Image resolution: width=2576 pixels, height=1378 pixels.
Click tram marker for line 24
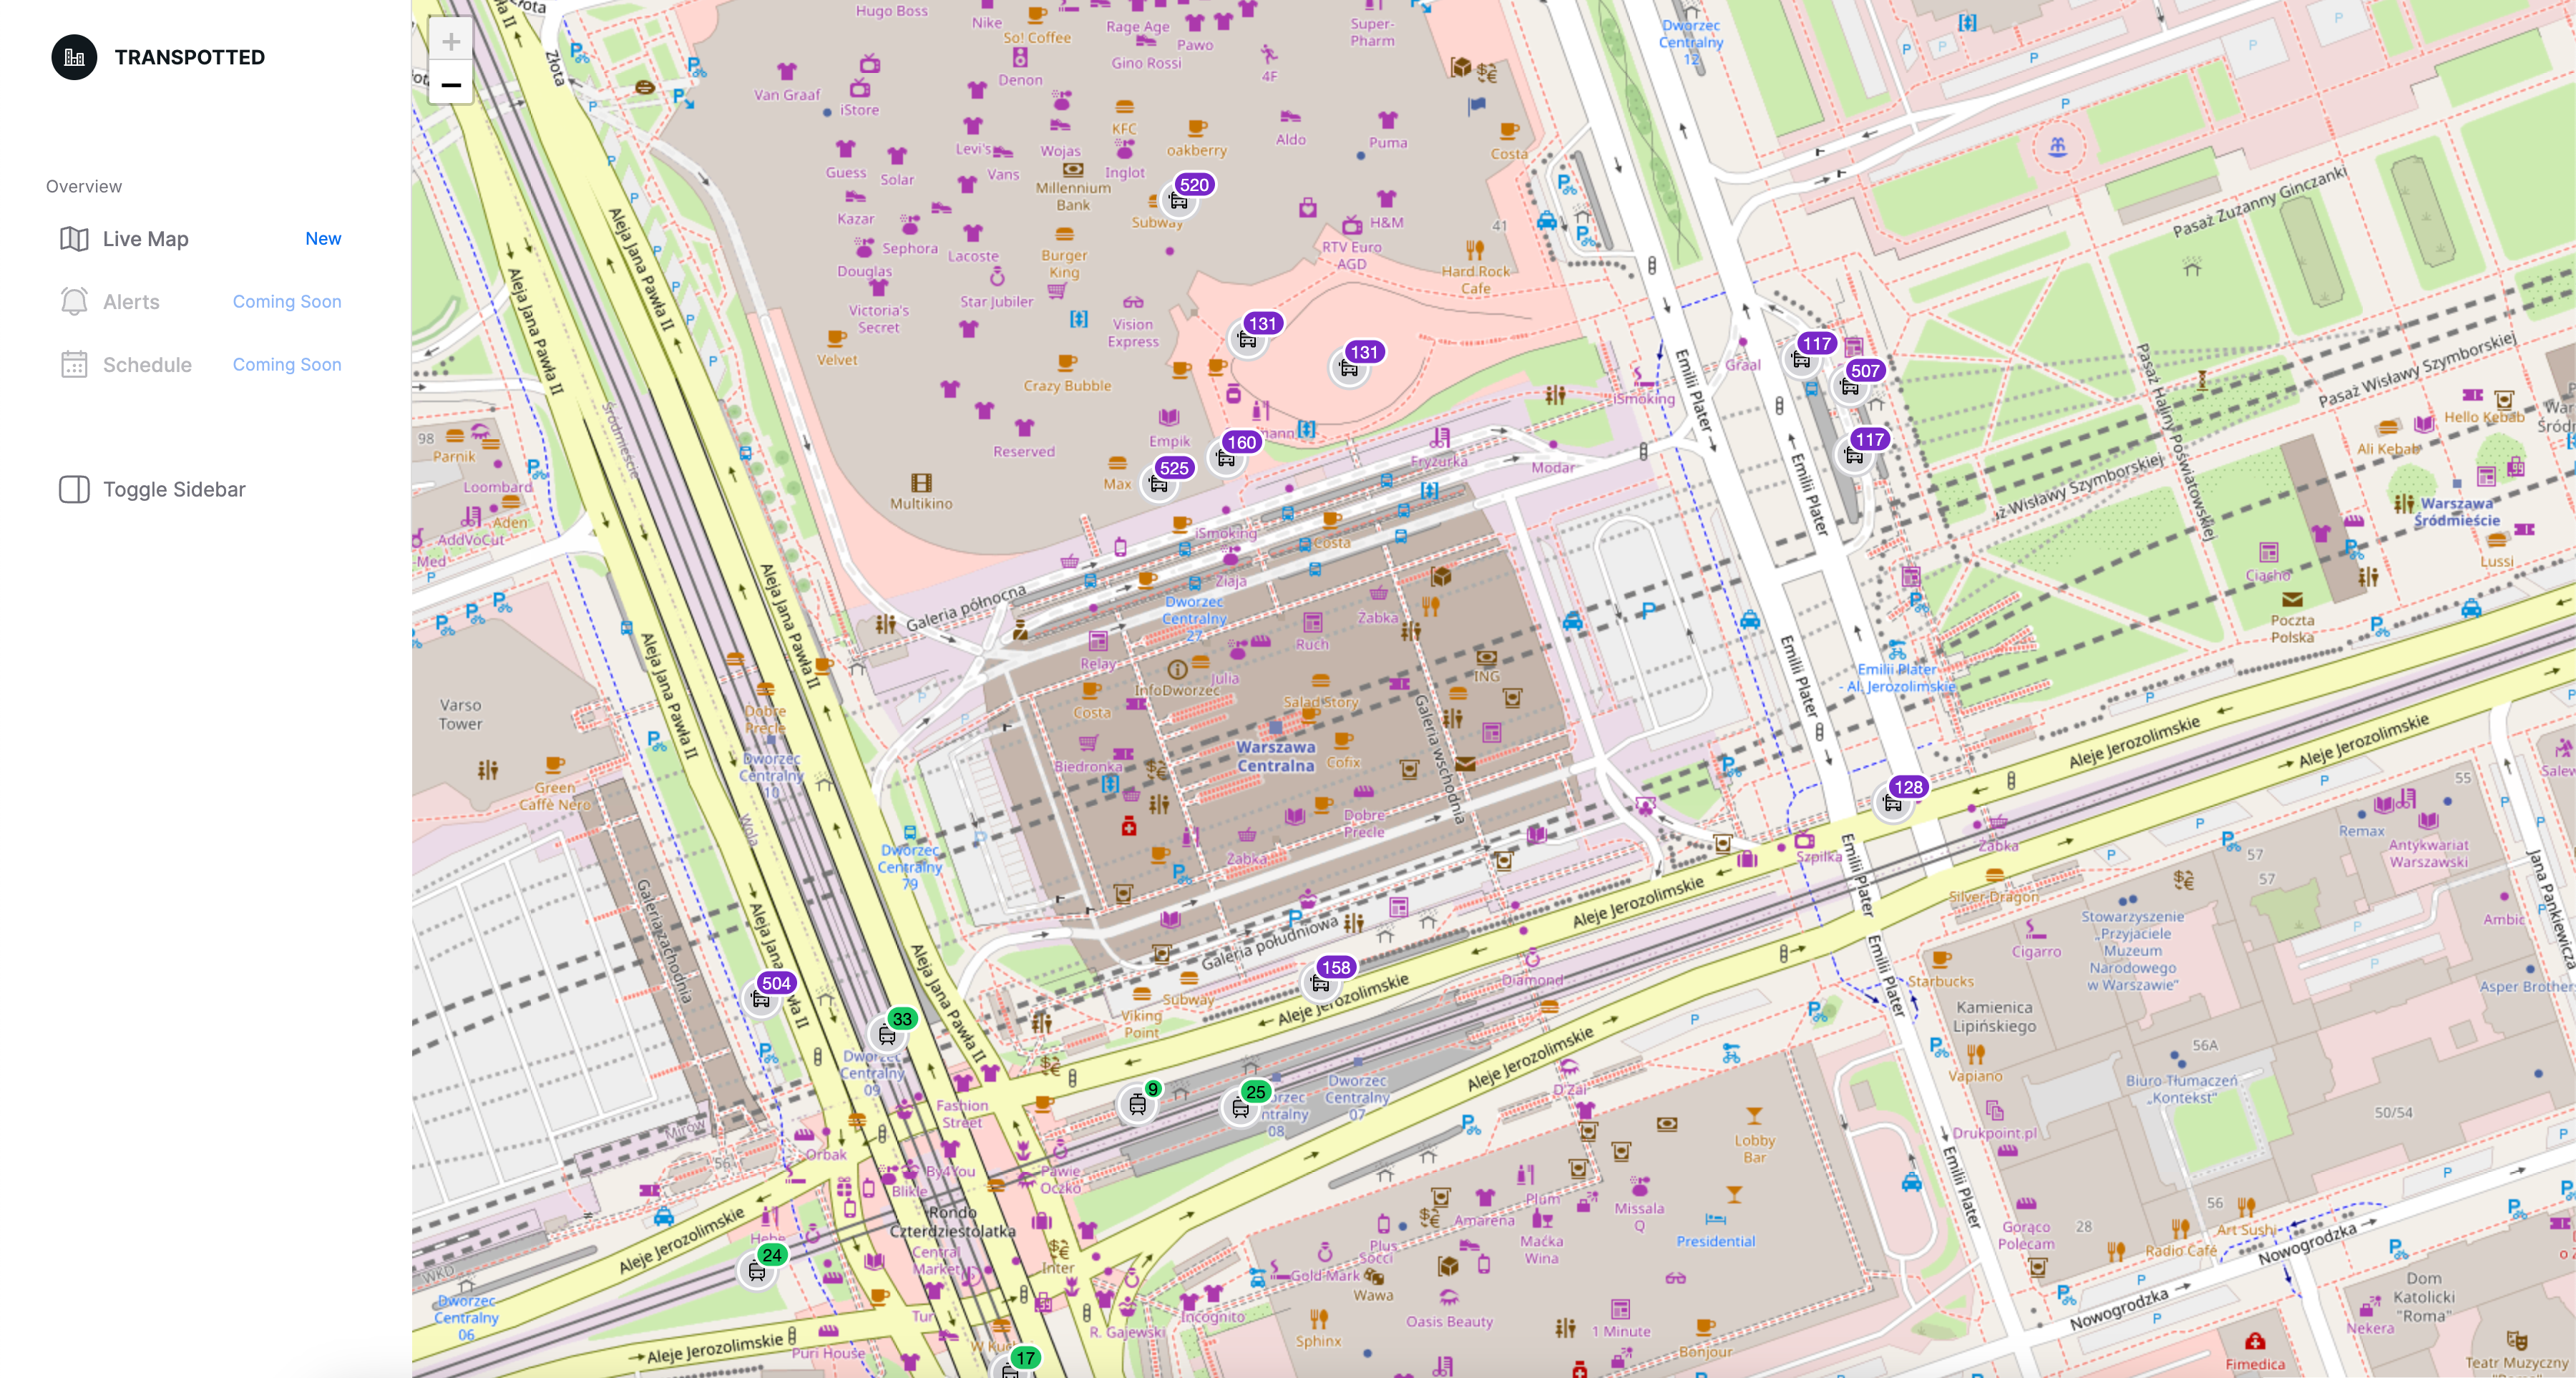pos(757,1271)
